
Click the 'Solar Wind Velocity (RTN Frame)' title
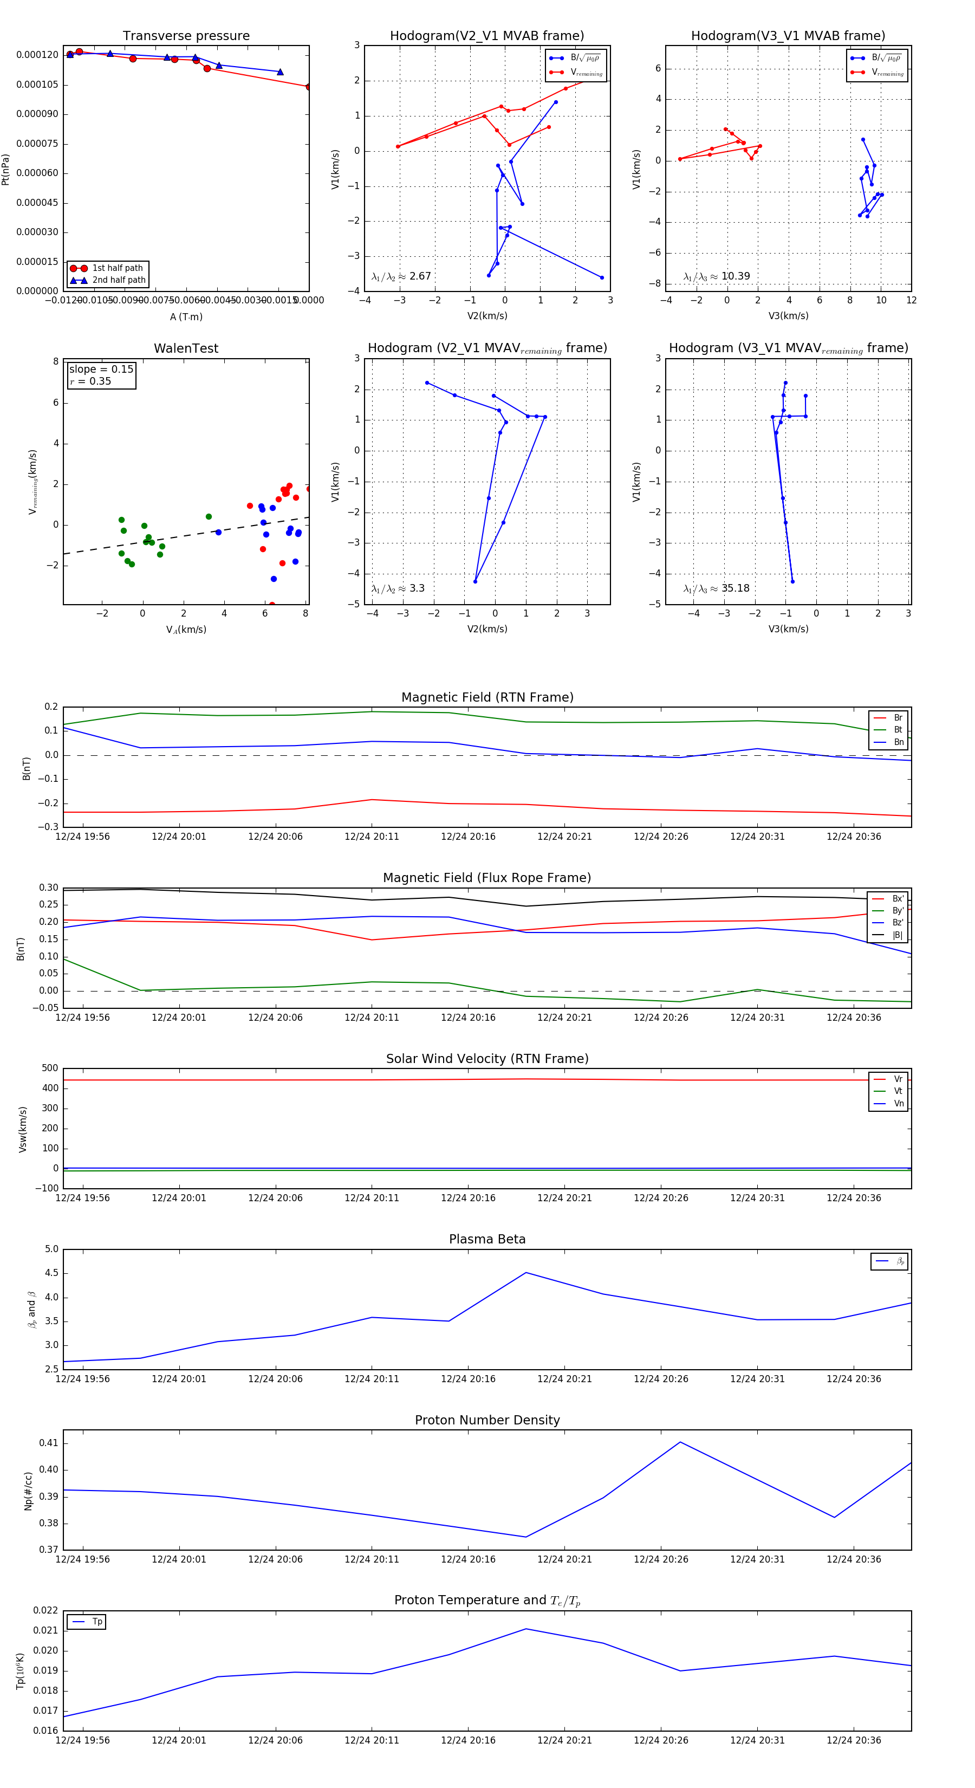point(487,1059)
